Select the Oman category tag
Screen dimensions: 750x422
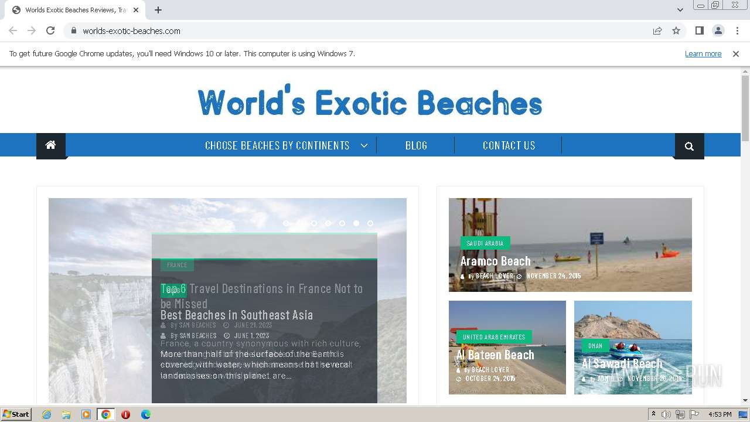595,346
